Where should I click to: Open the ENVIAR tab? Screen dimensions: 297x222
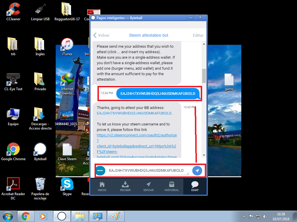[148, 186]
